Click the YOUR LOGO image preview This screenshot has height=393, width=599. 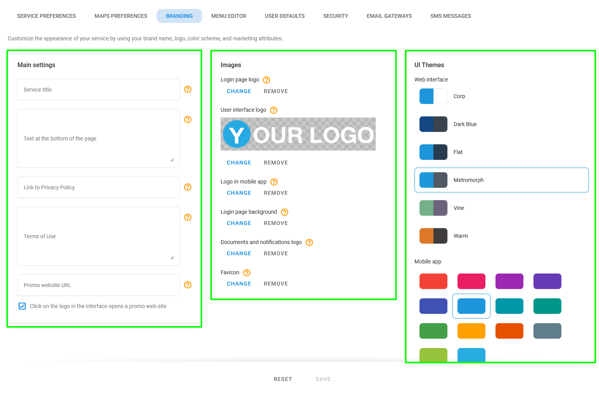[298, 134]
